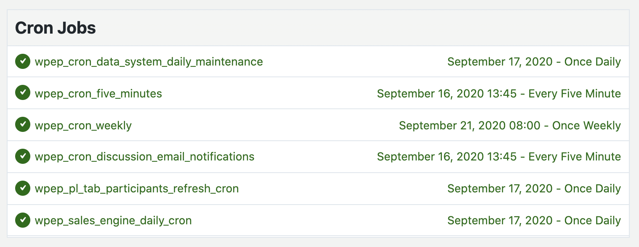Click the empty header area right of Cron Jobs
Screen dimensions: 639x247
[362, 28]
